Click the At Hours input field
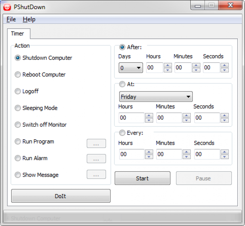The width and height of the screenshot is (245, 226). 132,118
